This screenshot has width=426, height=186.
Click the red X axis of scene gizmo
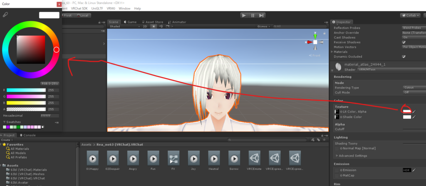coord(309,42)
